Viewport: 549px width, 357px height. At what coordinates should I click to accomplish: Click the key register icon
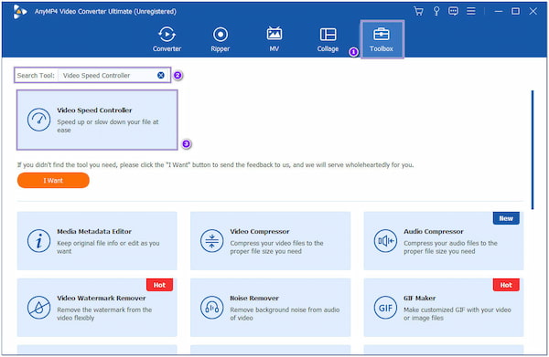[x=436, y=11]
